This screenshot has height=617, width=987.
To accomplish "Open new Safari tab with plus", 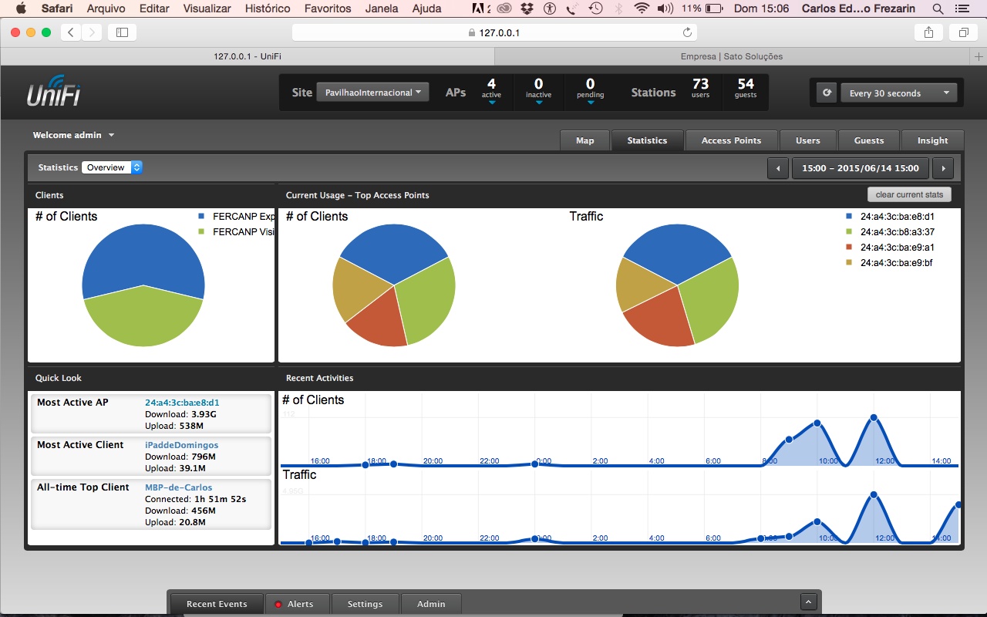I will click(x=979, y=56).
